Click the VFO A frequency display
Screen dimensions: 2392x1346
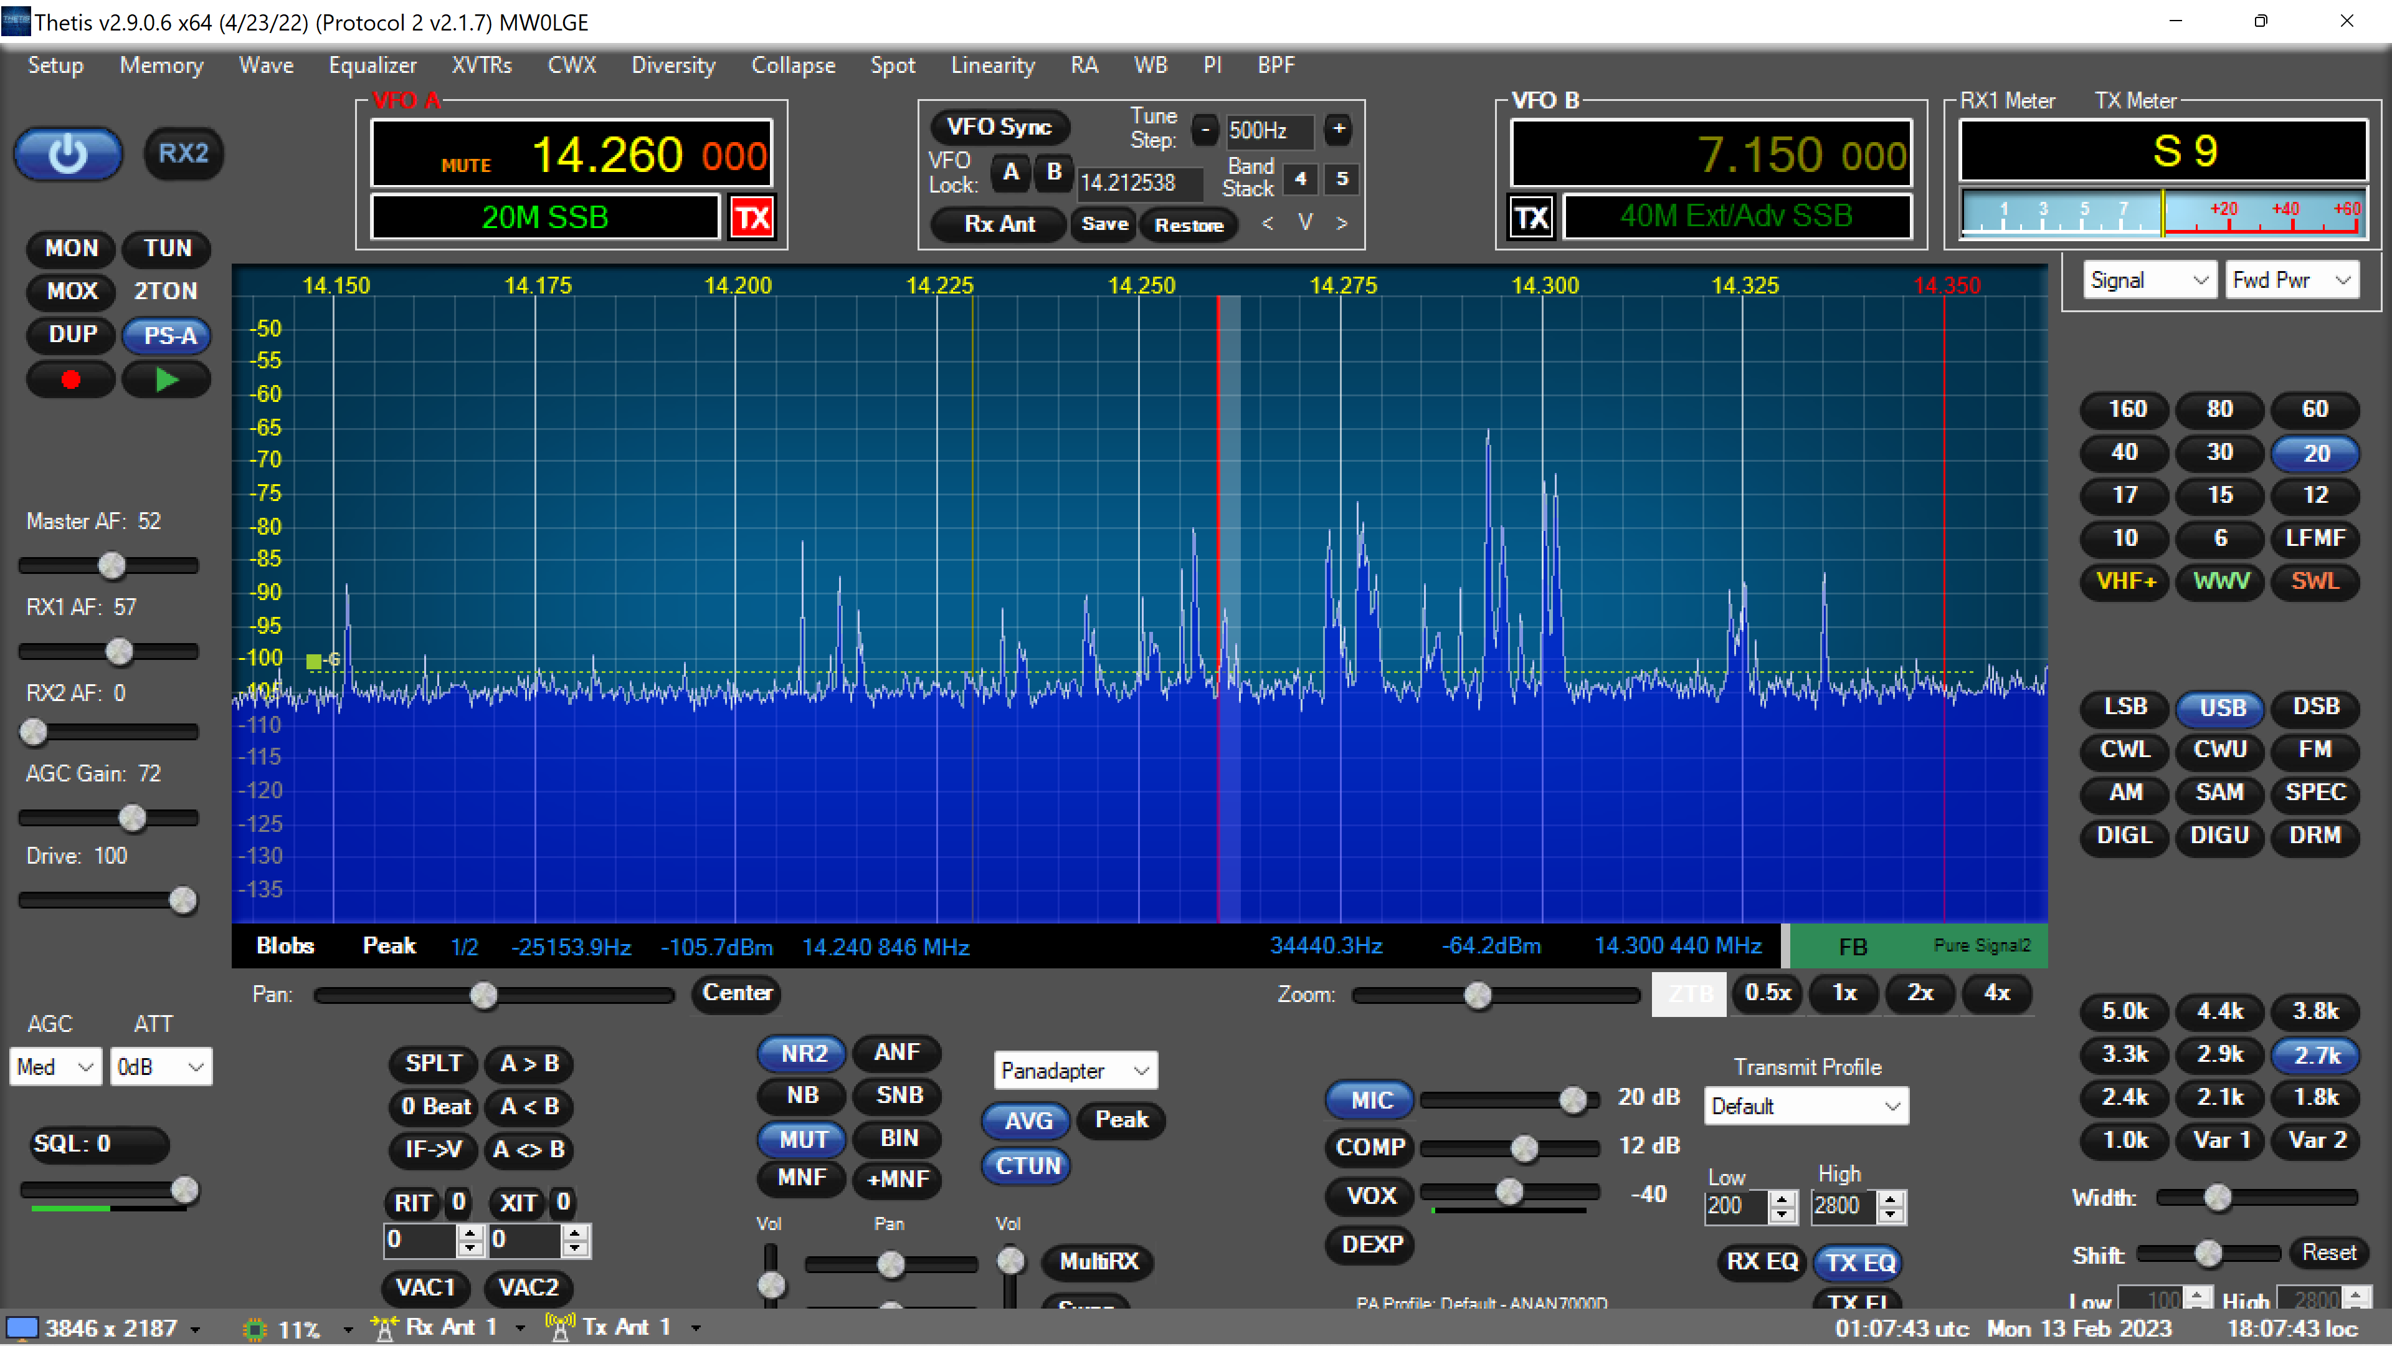[x=571, y=153]
